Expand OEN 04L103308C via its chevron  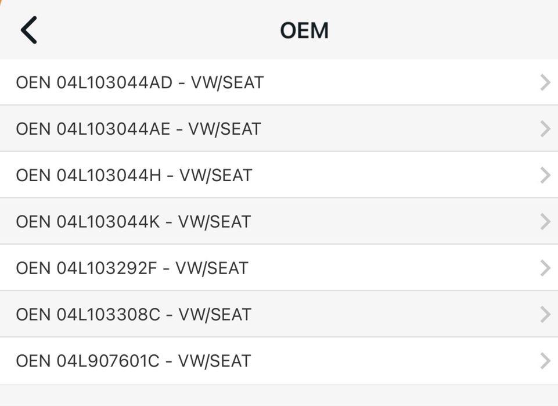pos(545,315)
